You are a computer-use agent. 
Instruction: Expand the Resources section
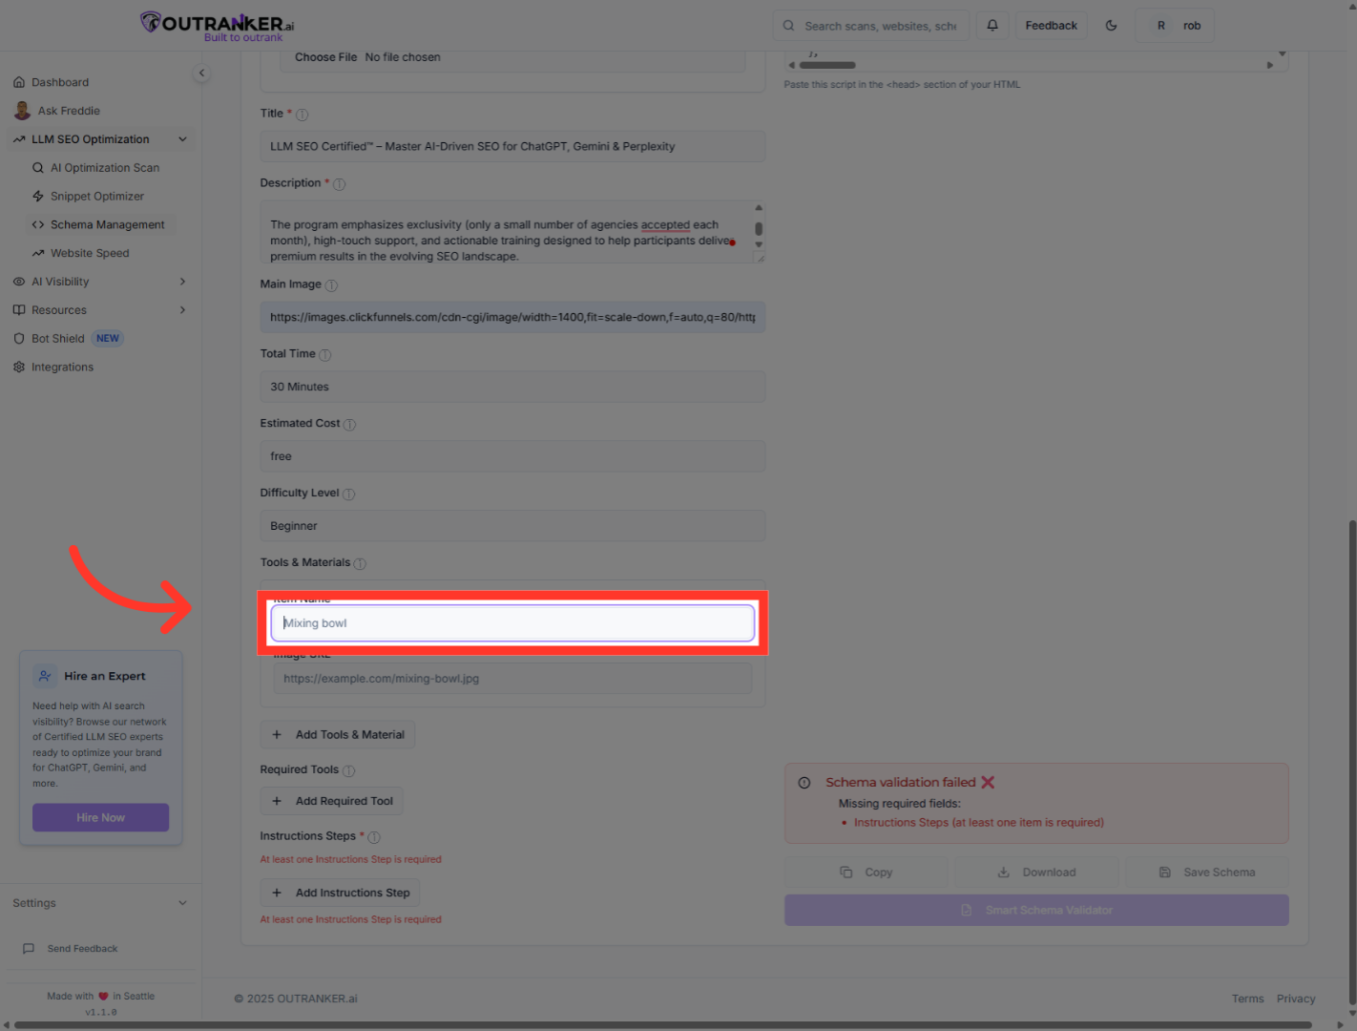pos(182,310)
